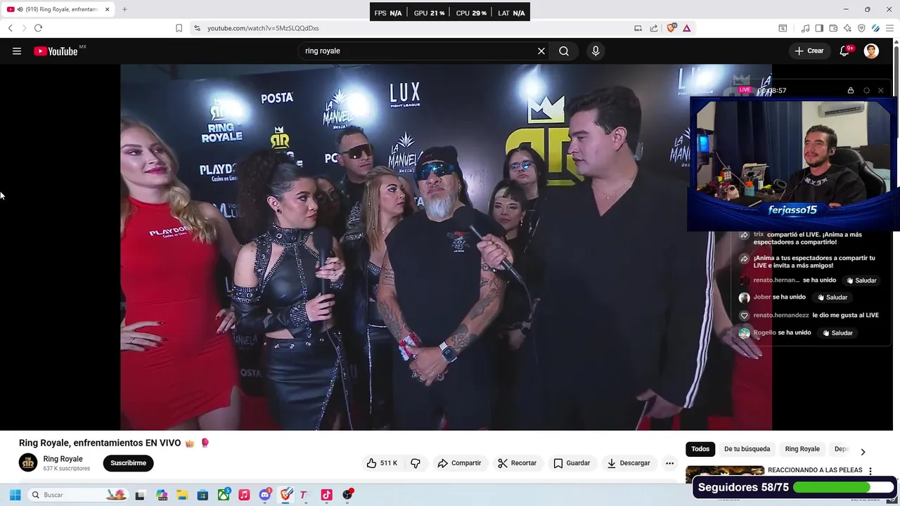900x506 pixels.
Task: Click the lock icon on live overlay
Action: (851, 91)
